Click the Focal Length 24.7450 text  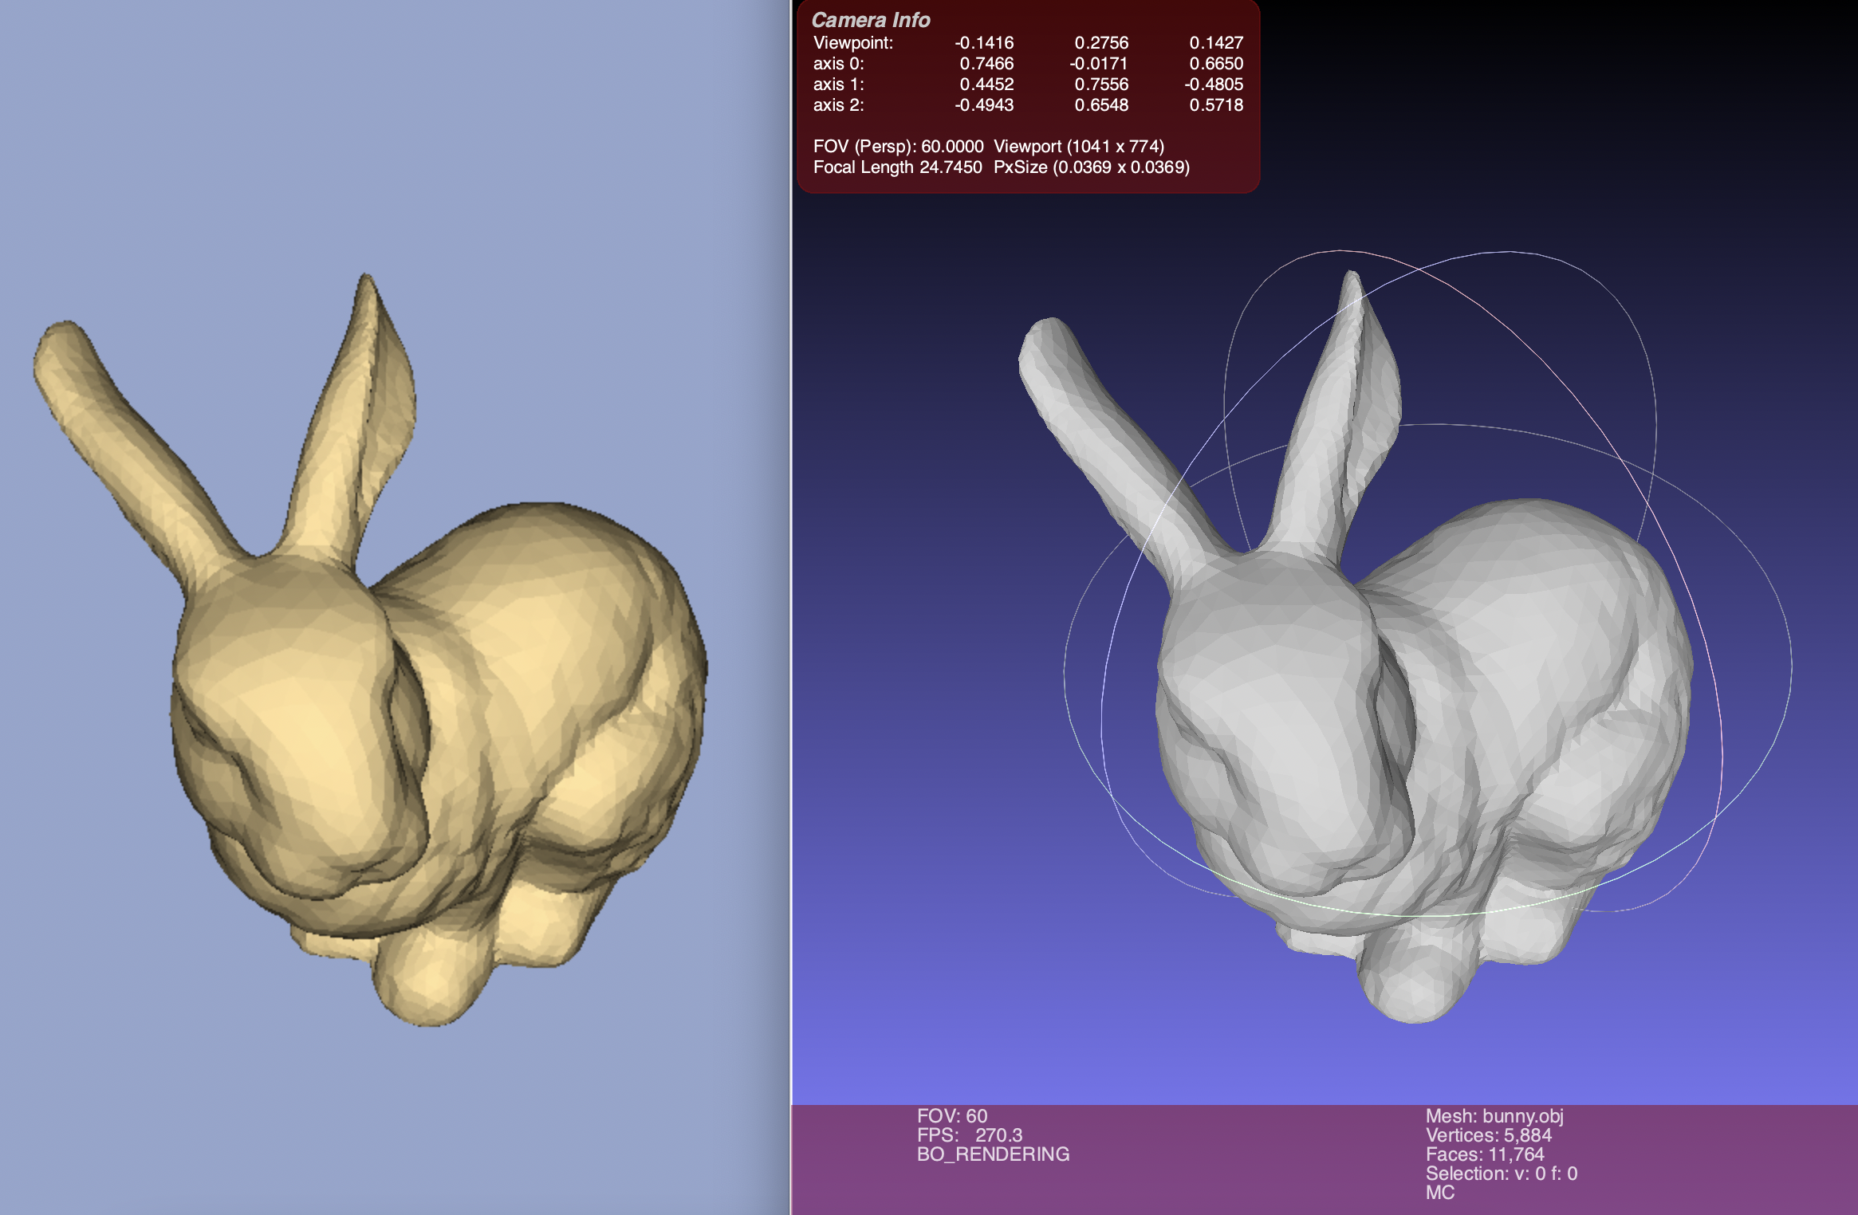[x=897, y=167]
